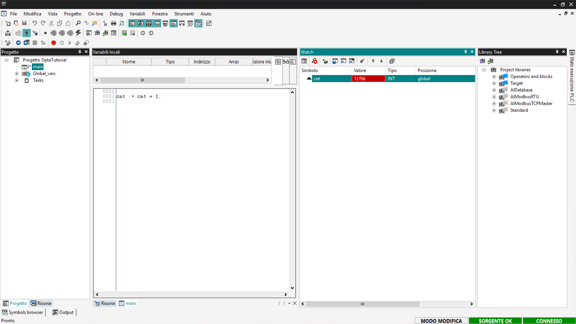576x324 pixels.
Task: Click the brush icon in Watch toolbar
Action: point(362,61)
